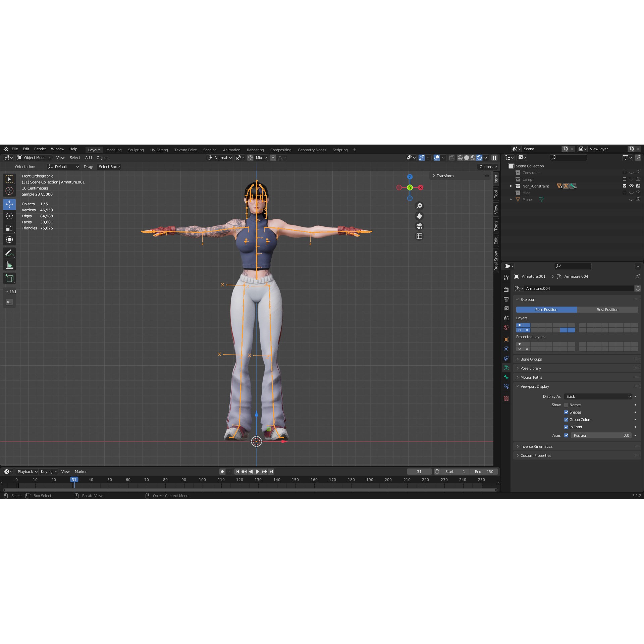Jump to the animation end frame with the last playback button
The image size is (644, 644).
click(271, 472)
